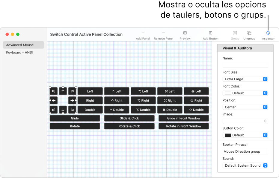Select the Glide panel button
Viewport: 279px width, 178px height.
click(x=75, y=118)
